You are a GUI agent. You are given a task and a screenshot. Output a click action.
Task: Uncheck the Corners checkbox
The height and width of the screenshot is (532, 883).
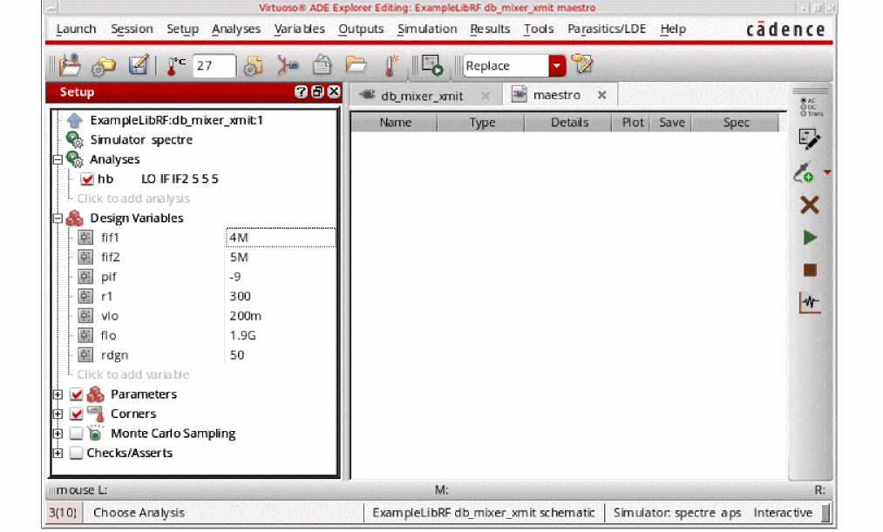pos(77,414)
